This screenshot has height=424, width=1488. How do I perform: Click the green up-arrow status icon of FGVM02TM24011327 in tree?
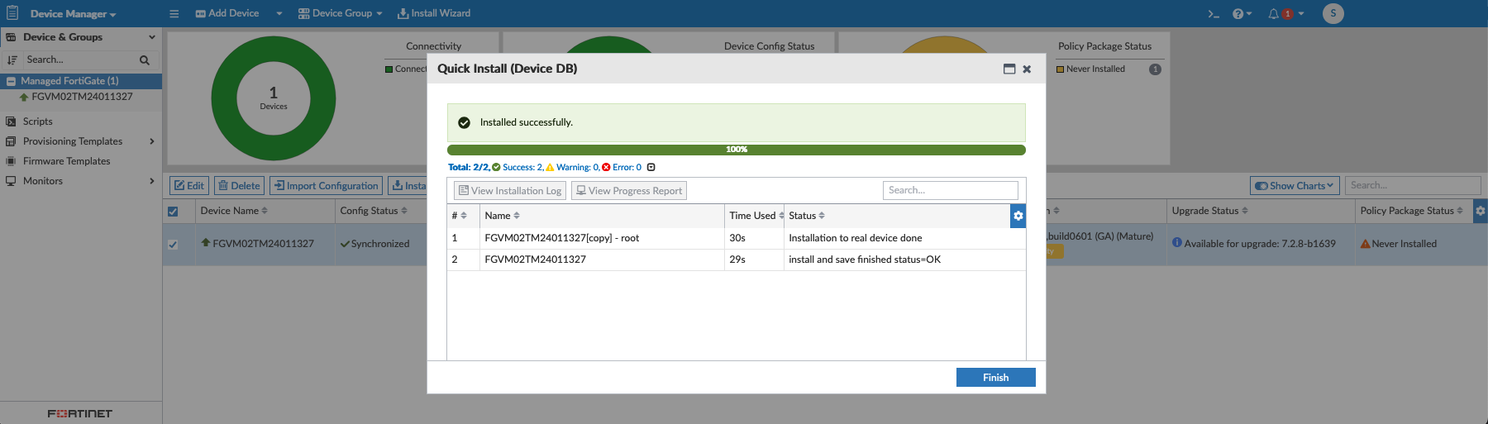pos(24,97)
